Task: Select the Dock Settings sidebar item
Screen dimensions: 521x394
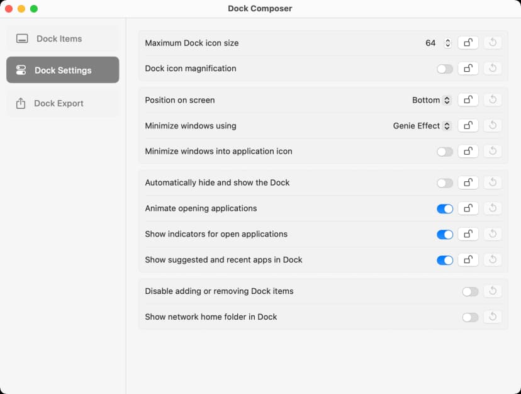Action: [x=62, y=70]
